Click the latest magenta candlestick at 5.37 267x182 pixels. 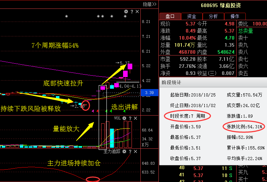click(x=130, y=67)
